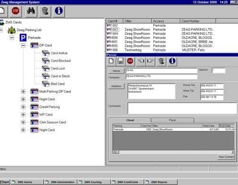Click the contract table left scroll arrow
238x185 pixels.
pyautogui.click(x=114, y=152)
